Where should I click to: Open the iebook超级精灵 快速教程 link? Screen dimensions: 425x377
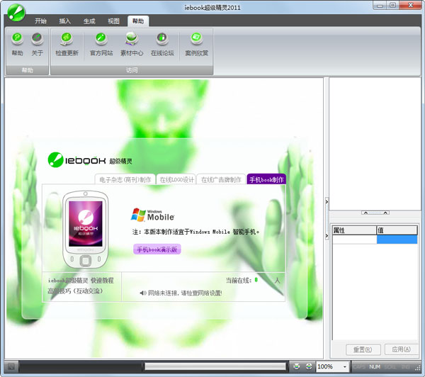(81, 280)
